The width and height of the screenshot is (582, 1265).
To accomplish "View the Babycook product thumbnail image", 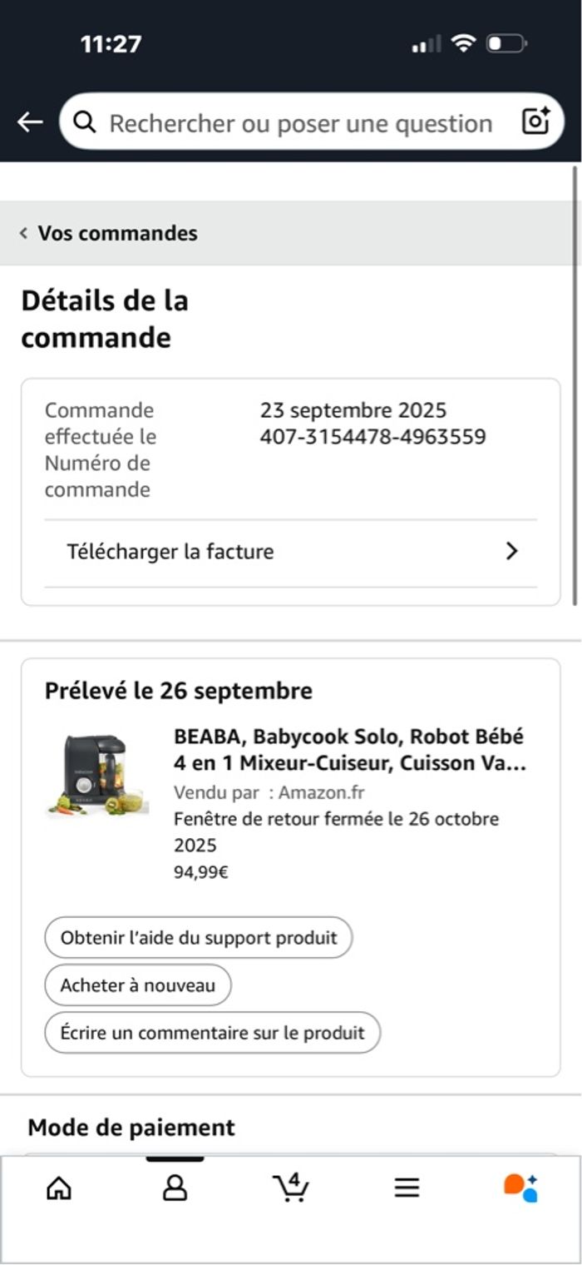I will click(97, 775).
